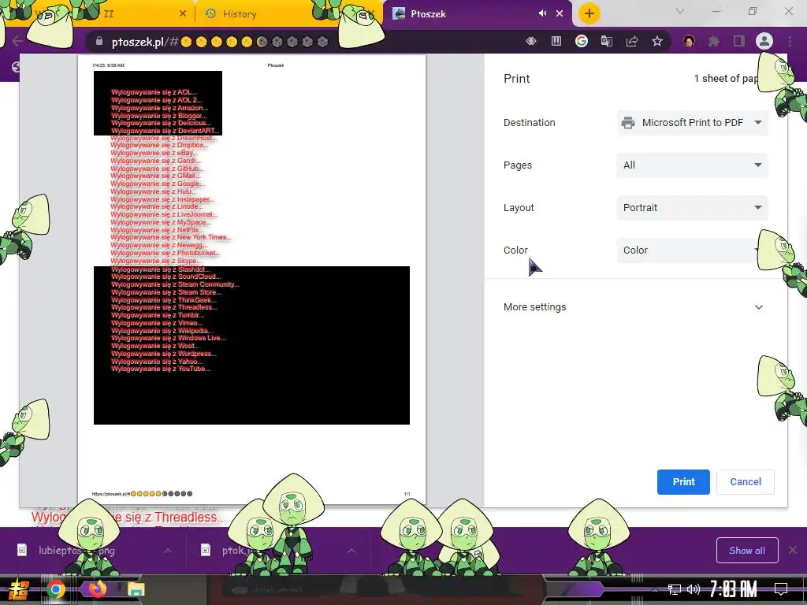Open menu arrow for ptok download item
The height and width of the screenshot is (605, 807).
pyautogui.click(x=351, y=551)
